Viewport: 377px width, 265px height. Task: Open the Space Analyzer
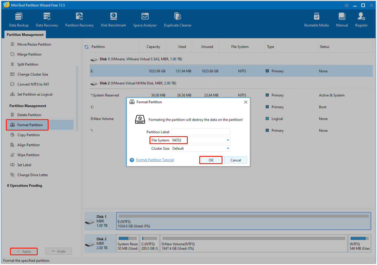click(x=145, y=19)
